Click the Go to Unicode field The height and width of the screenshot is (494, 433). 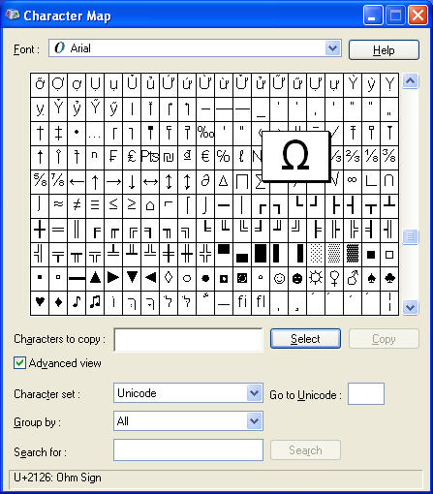pyautogui.click(x=366, y=393)
